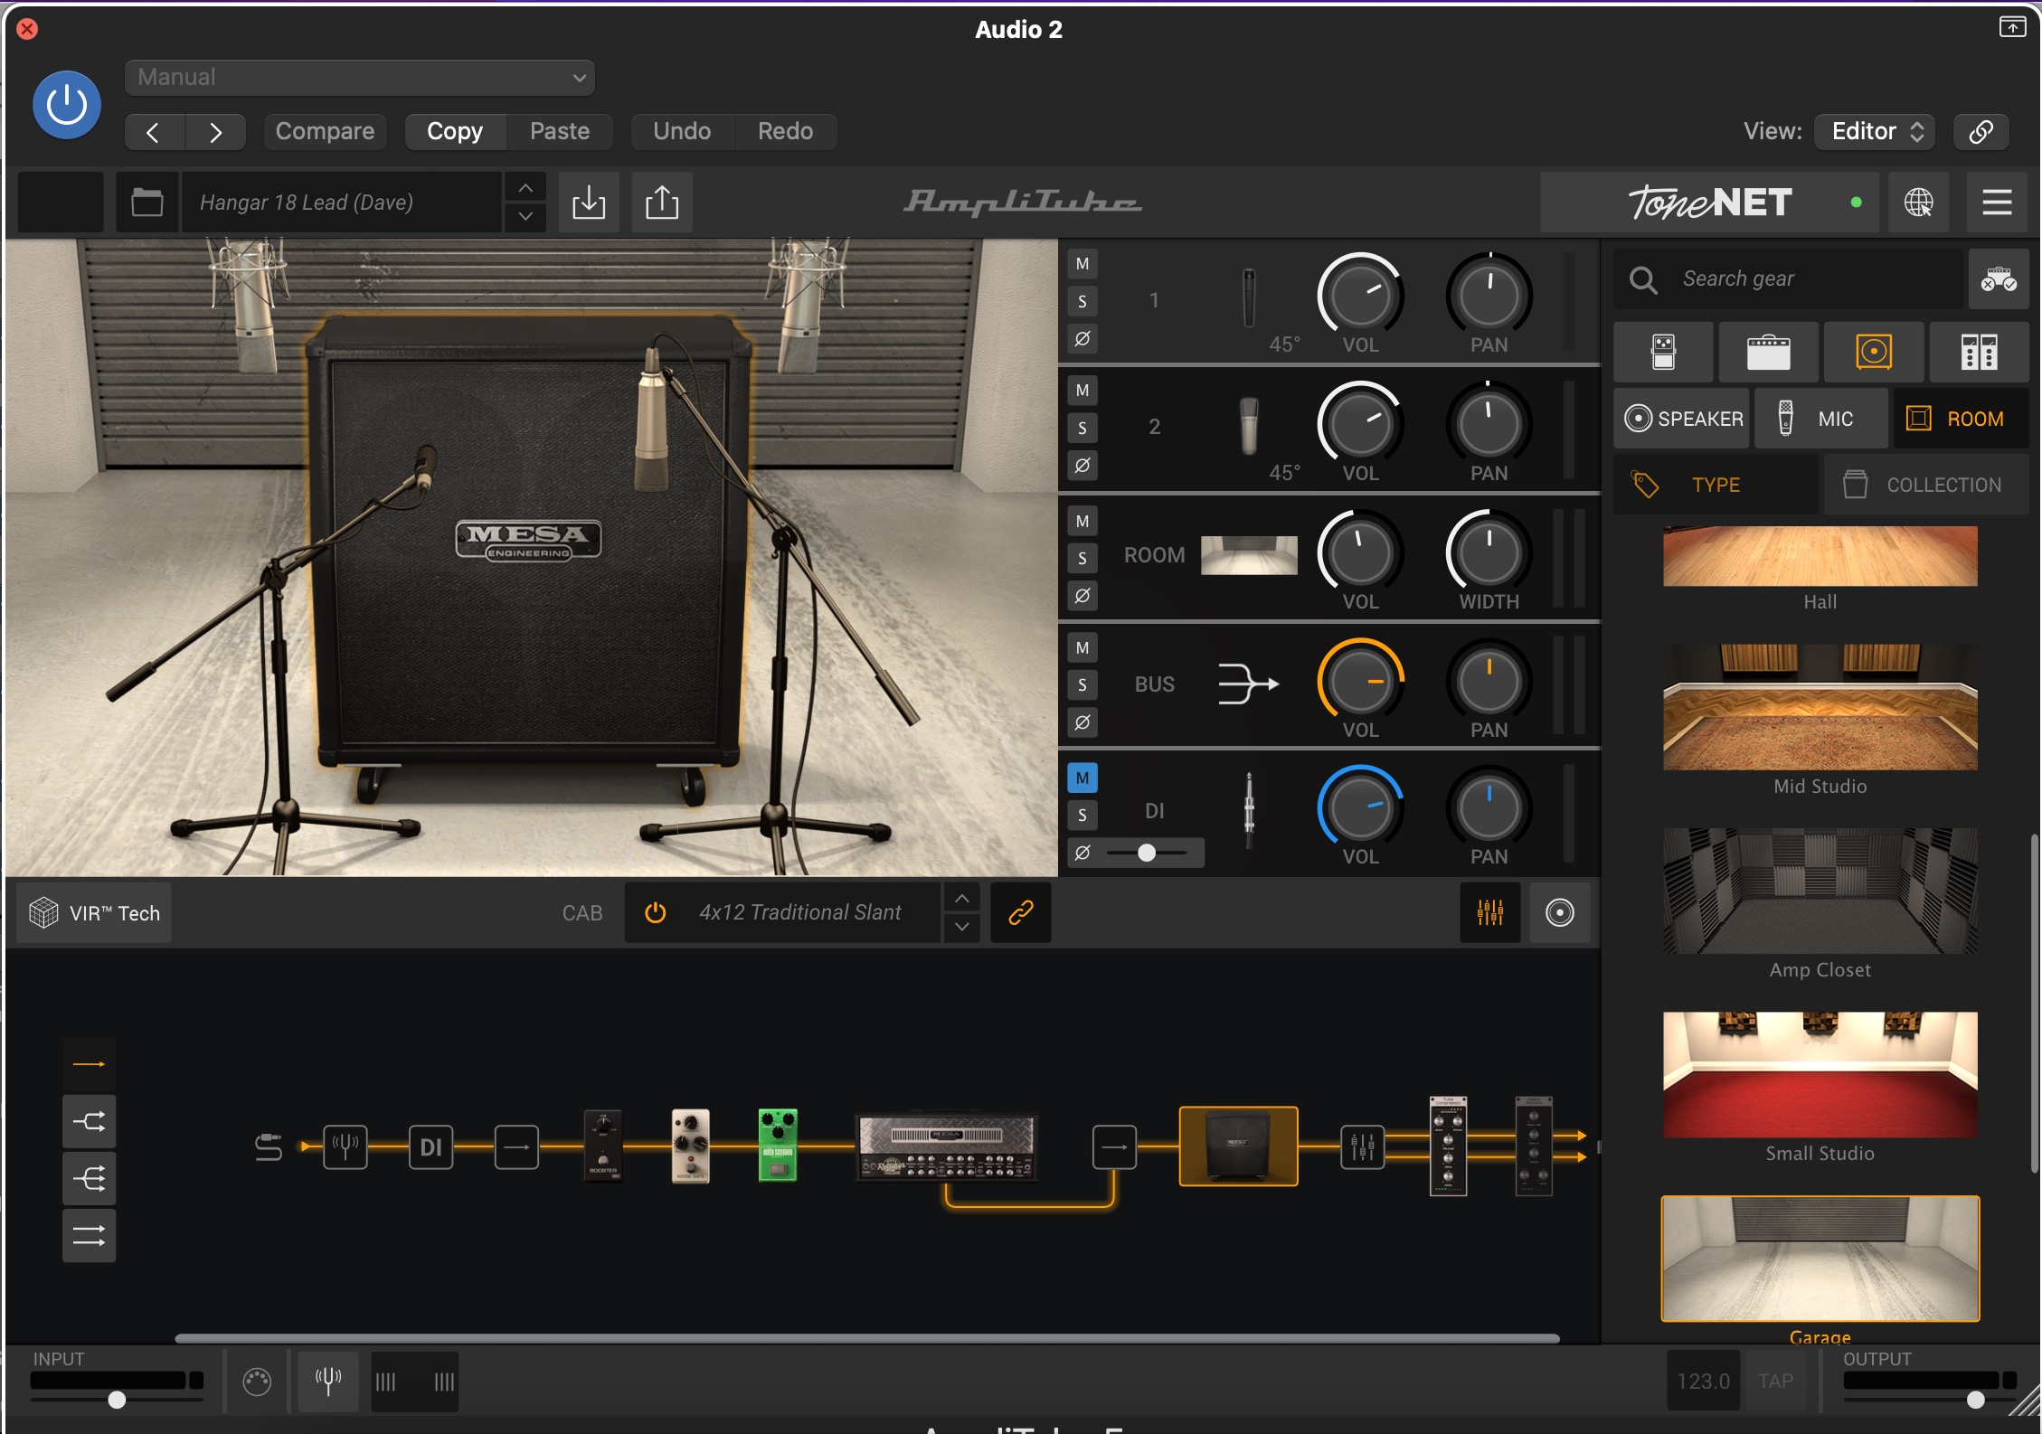The image size is (2042, 1434).
Task: Click the Compare button
Action: tap(325, 131)
